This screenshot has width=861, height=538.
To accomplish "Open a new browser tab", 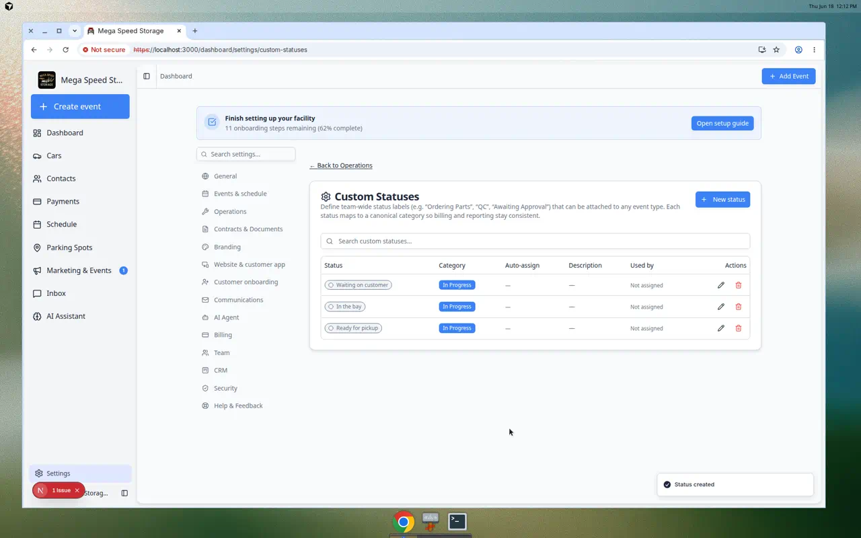I will click(x=195, y=31).
